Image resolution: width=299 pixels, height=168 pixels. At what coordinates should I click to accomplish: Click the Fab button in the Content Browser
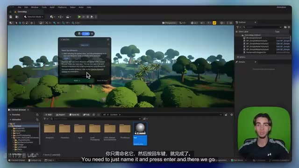tap(86, 115)
